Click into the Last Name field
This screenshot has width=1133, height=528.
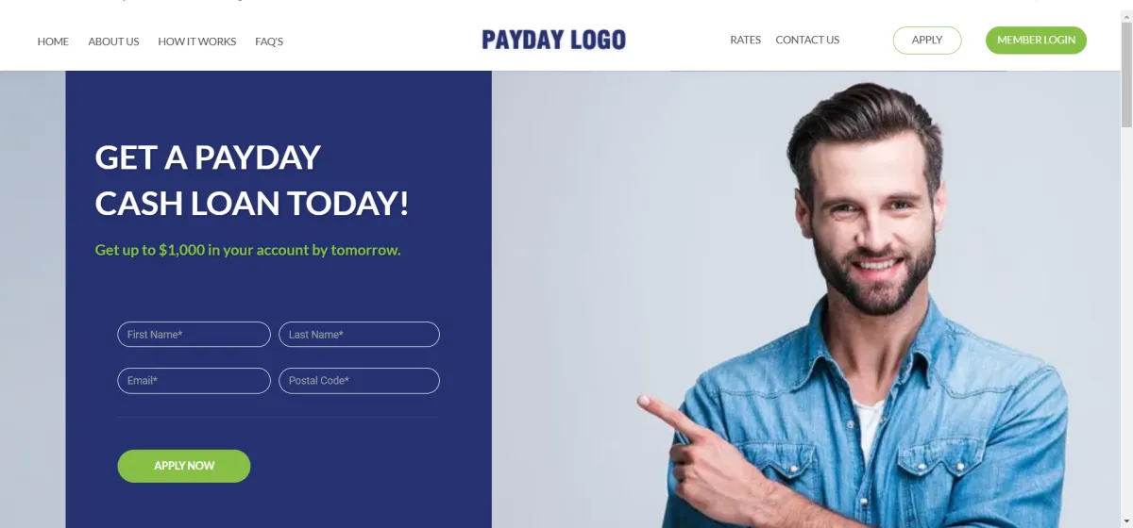click(x=359, y=335)
